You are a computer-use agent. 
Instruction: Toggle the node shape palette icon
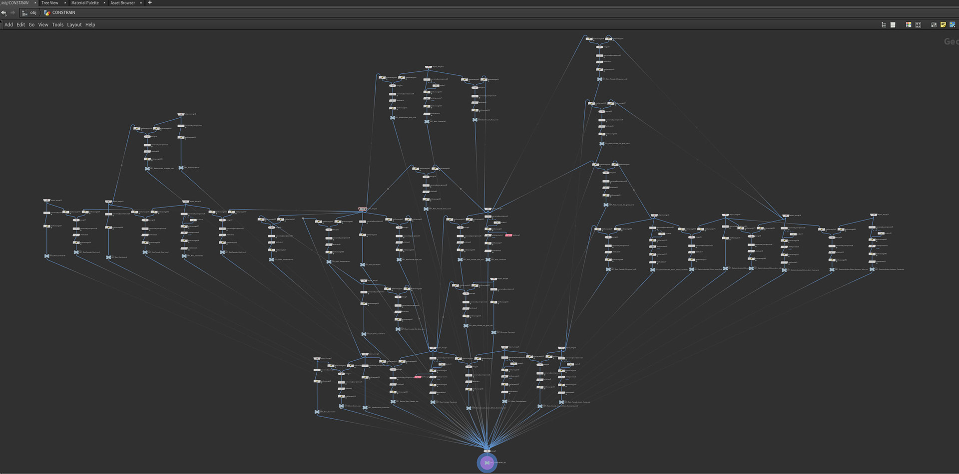pyautogui.click(x=918, y=24)
